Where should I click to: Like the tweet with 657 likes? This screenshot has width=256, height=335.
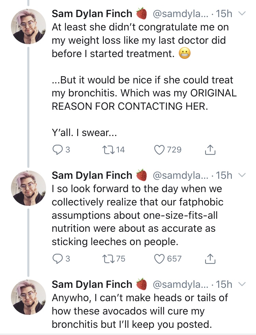(160, 259)
